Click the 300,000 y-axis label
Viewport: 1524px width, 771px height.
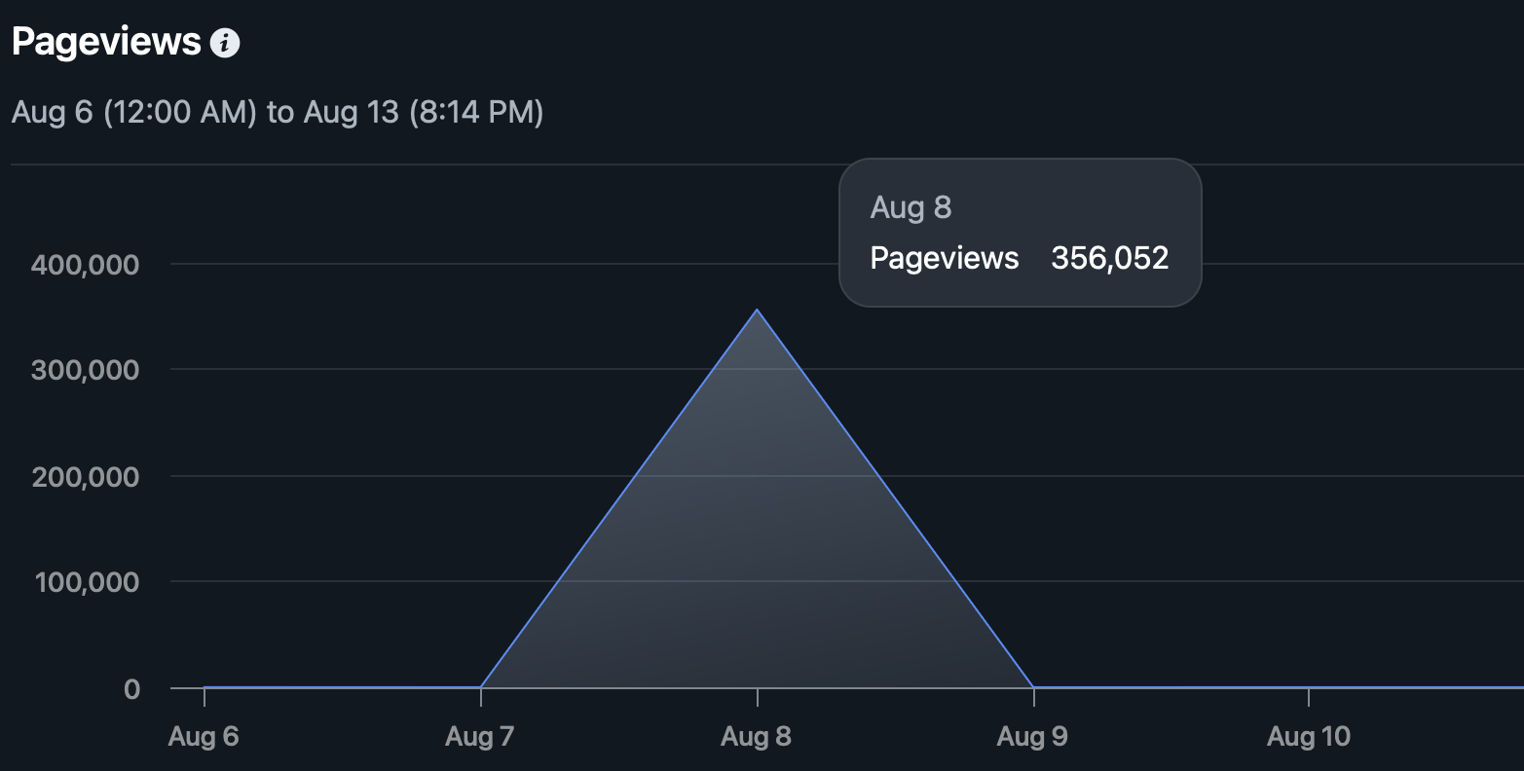[x=86, y=371]
